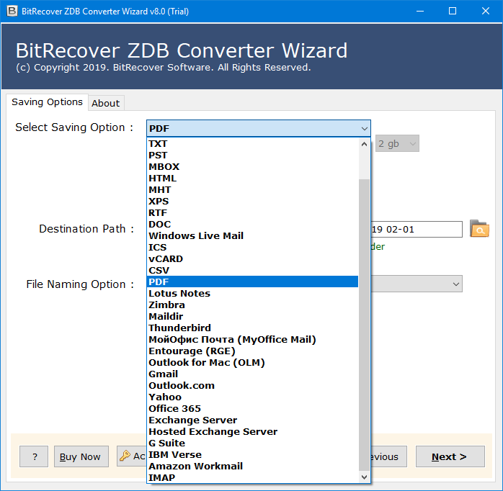Select G Suite option

(x=252, y=443)
